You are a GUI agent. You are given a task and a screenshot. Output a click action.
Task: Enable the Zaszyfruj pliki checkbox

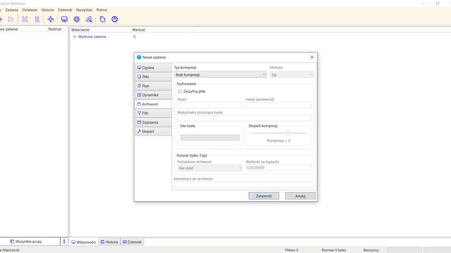click(x=180, y=91)
